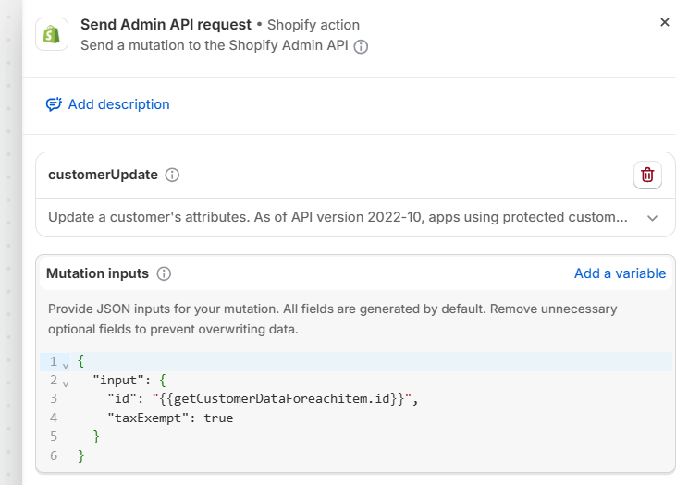Collapse the code fold arrow on line 1

coord(66,366)
